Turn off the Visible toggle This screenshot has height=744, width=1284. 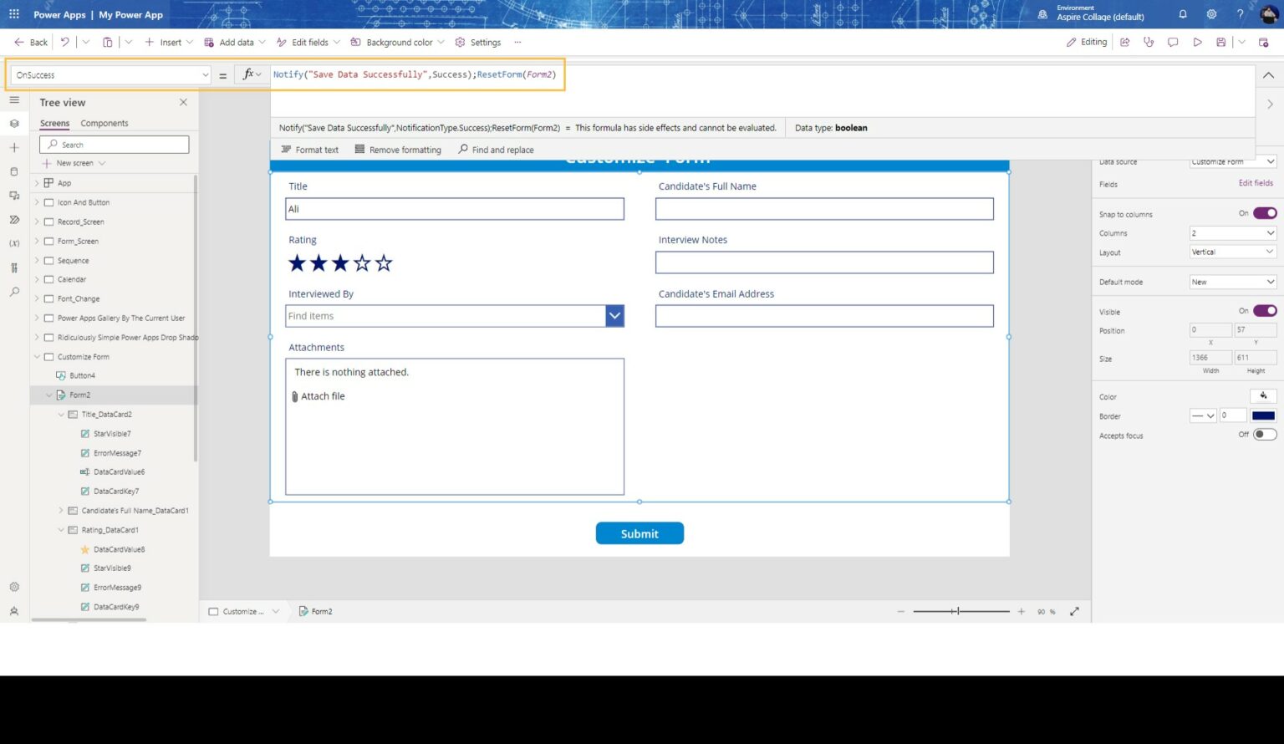point(1265,310)
